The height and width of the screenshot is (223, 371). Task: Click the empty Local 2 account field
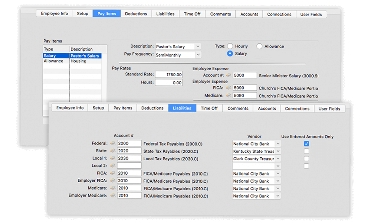point(129,165)
